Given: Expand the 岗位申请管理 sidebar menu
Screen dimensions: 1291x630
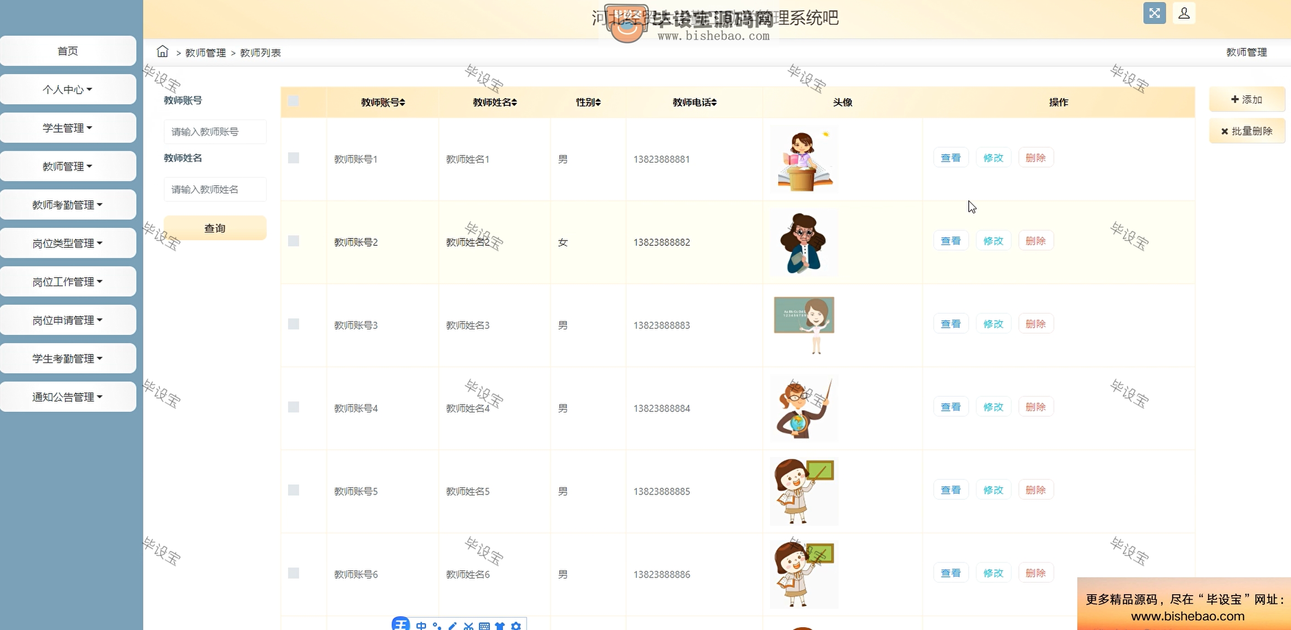Looking at the screenshot, I should click(x=68, y=320).
